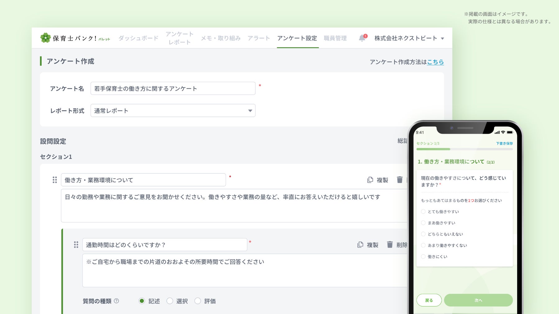559x314 pixels.
Task: Click the アンケート名 input field
Action: coord(173,88)
